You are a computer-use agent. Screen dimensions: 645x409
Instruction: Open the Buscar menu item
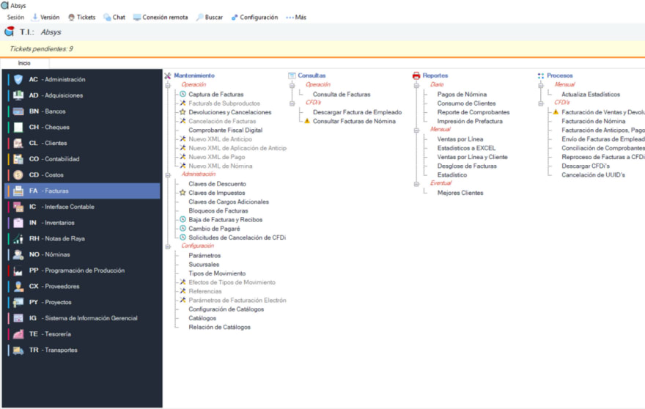(x=210, y=18)
